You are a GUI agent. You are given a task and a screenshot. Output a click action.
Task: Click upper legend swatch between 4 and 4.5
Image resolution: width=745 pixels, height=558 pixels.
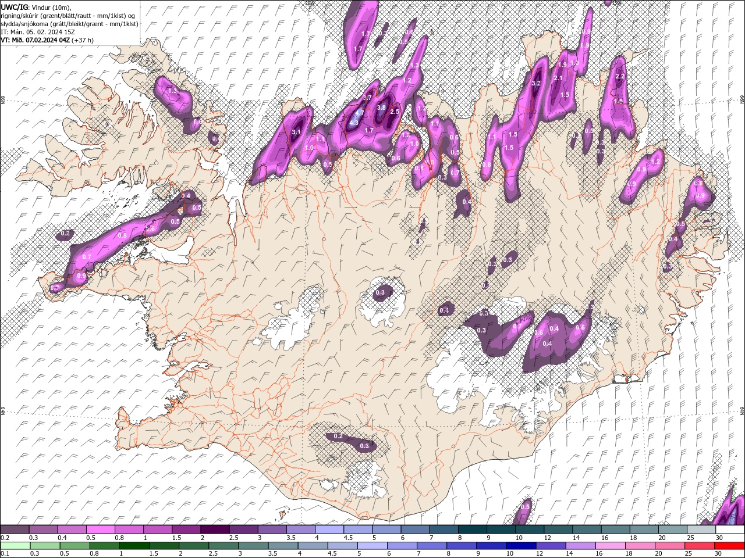[x=329, y=530]
